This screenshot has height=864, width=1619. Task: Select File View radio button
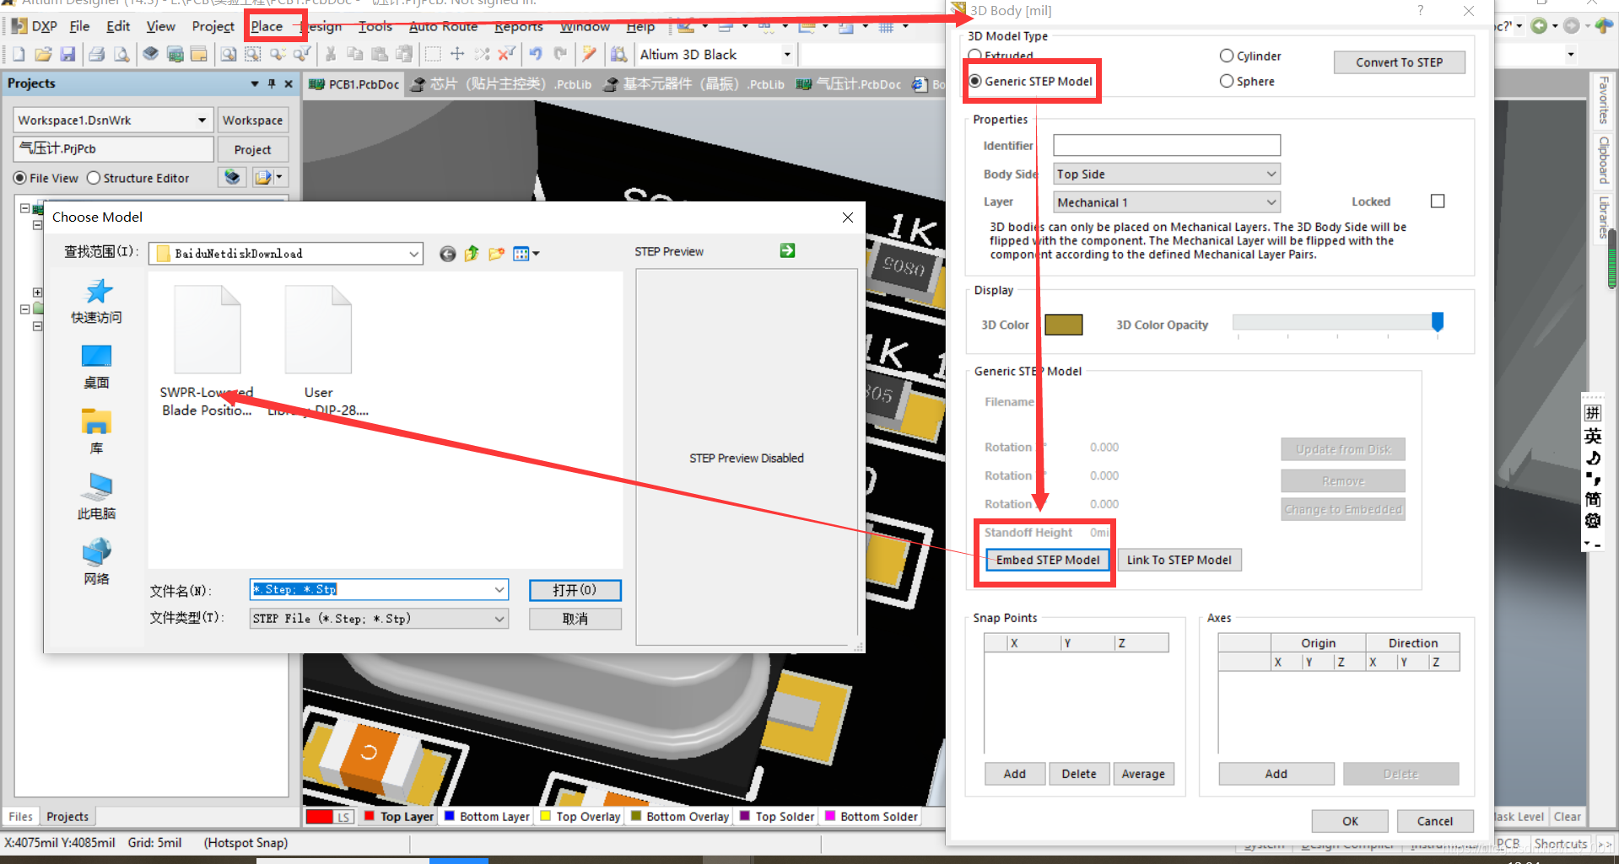(20, 178)
